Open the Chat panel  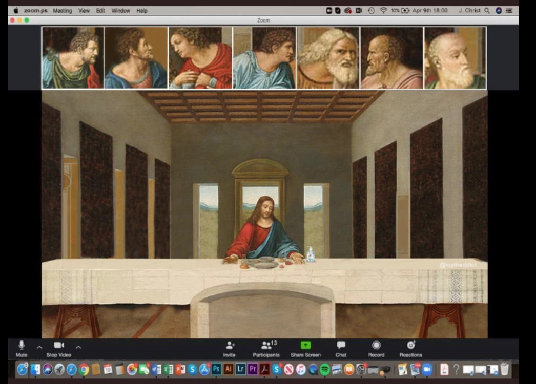tap(341, 346)
